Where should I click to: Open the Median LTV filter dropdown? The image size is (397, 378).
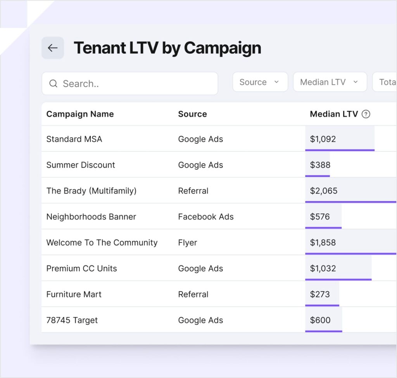[x=330, y=82]
